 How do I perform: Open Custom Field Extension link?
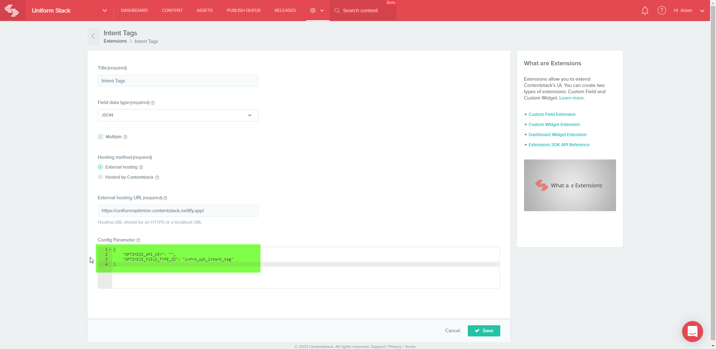[x=552, y=114]
